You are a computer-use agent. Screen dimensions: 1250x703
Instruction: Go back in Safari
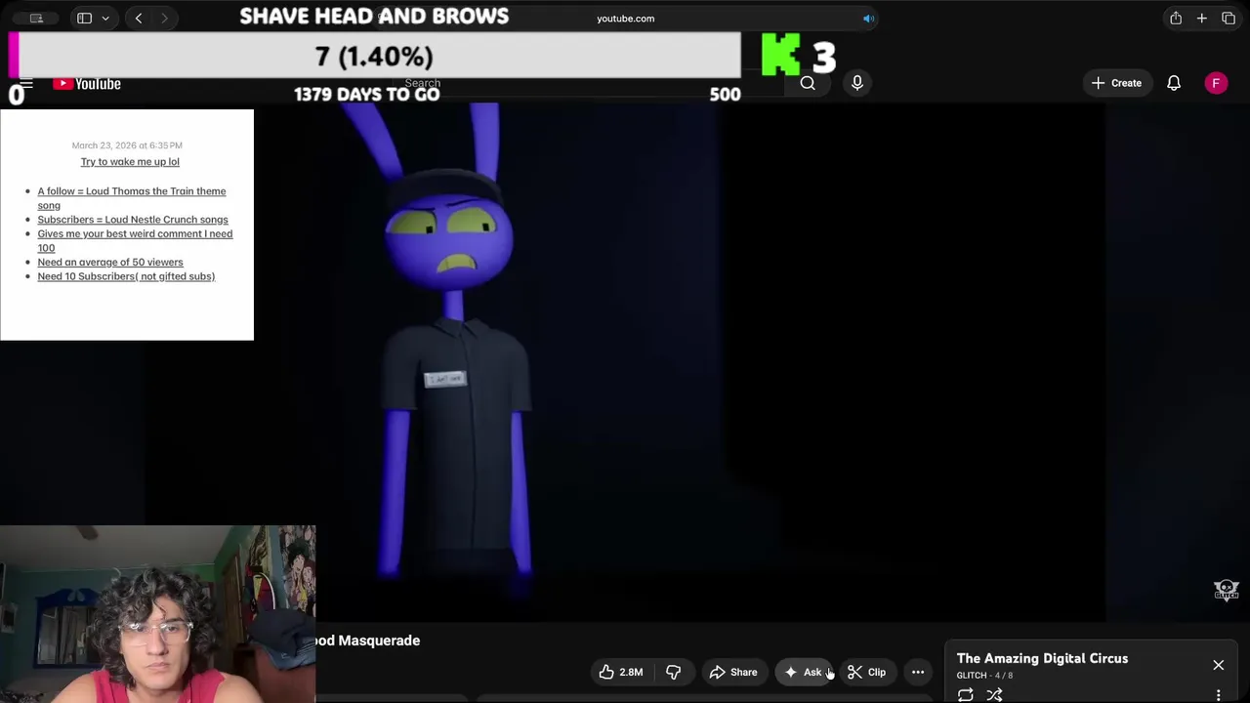[x=139, y=18]
